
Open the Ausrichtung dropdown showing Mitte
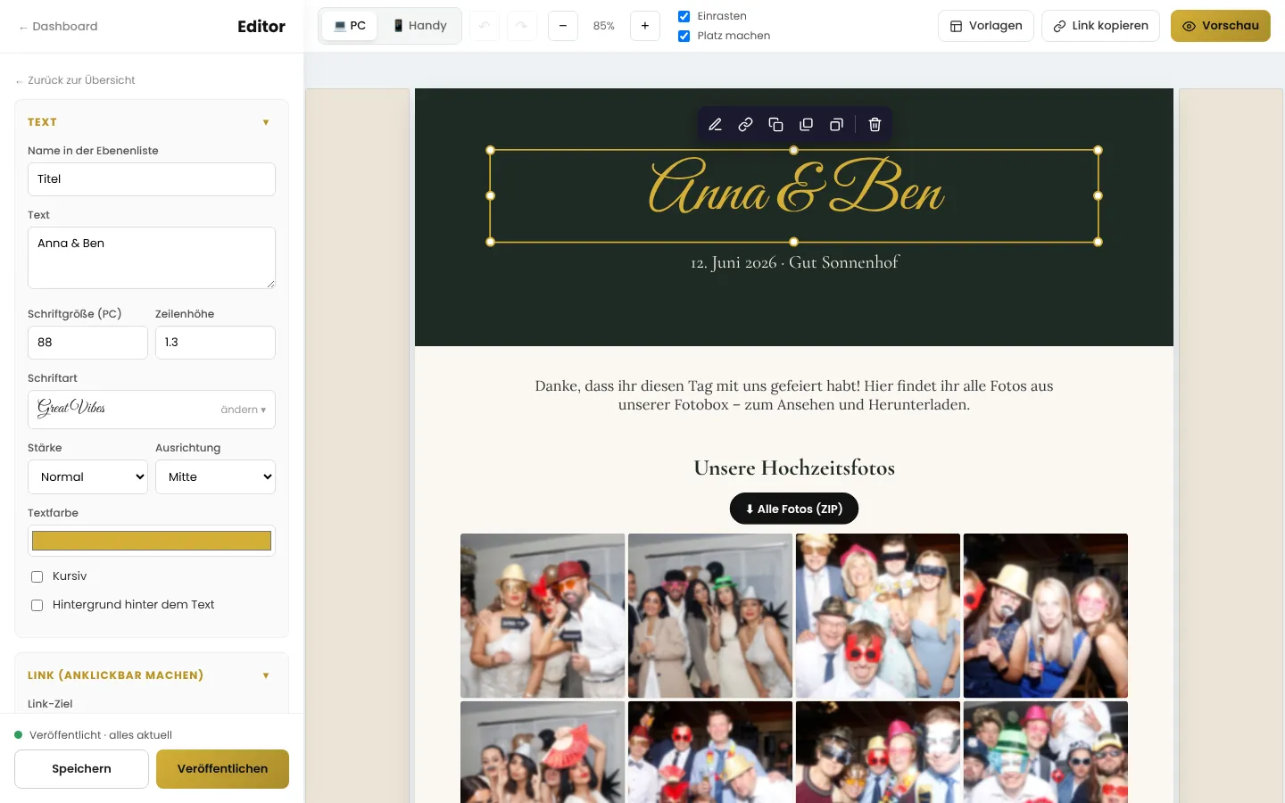point(215,477)
